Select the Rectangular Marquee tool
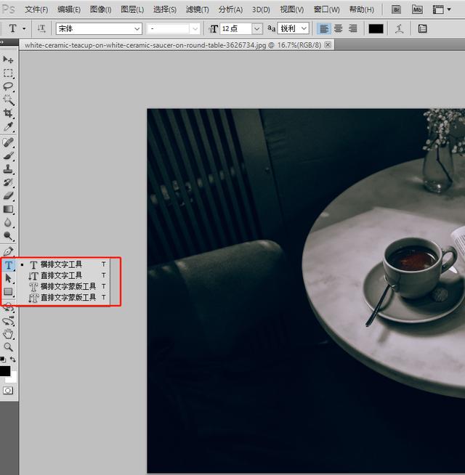 (x=8, y=73)
